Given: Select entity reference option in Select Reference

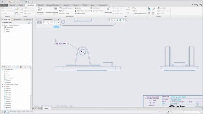Looking at the screenshot, I should [38, 22].
